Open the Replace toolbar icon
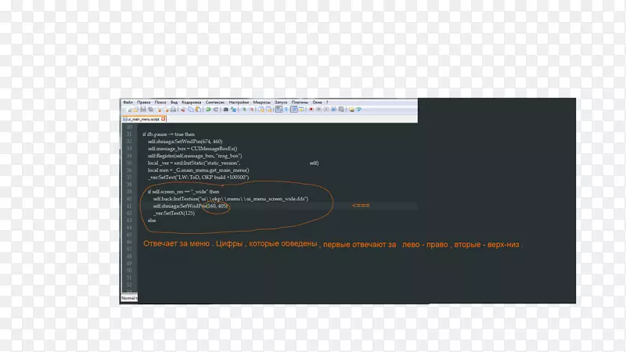 click(233, 110)
